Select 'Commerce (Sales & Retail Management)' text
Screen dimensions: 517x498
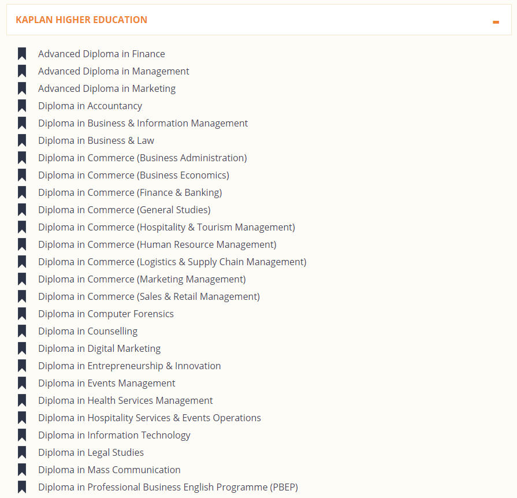(173, 296)
